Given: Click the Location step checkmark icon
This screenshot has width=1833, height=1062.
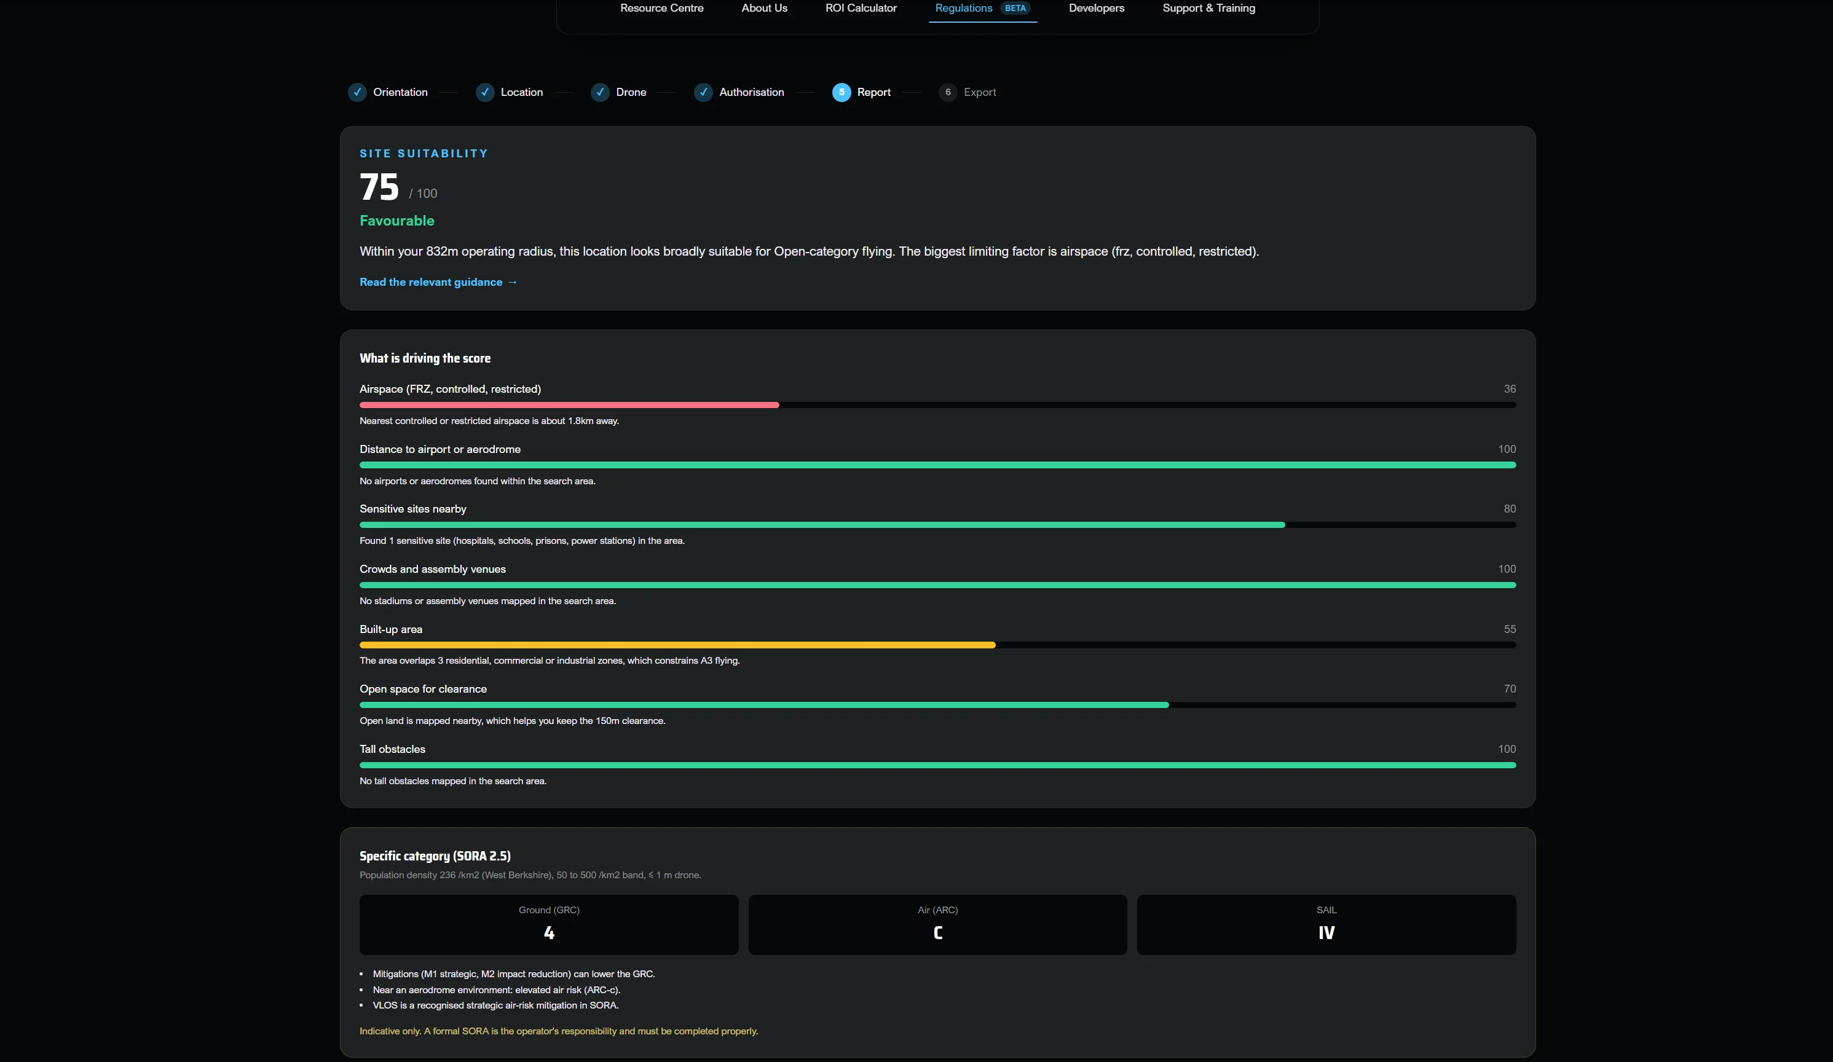Looking at the screenshot, I should 484,92.
